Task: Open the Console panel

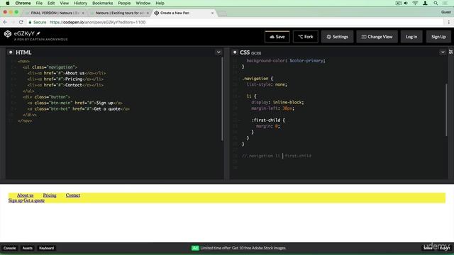Action: click(9, 248)
